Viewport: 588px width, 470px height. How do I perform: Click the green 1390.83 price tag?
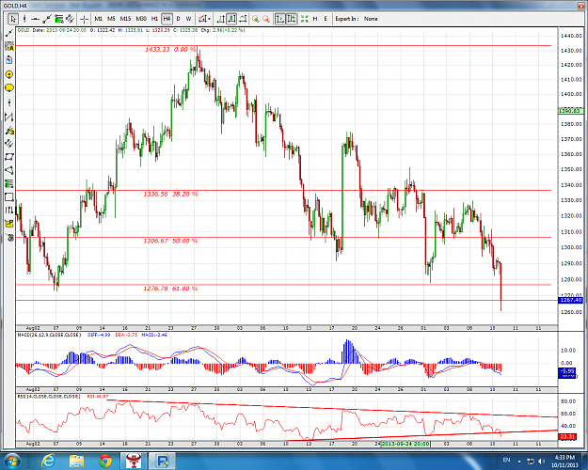(571, 111)
